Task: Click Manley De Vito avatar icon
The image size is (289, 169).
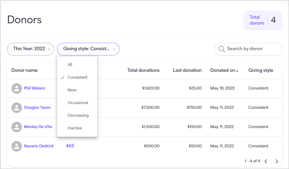Action: [x=17, y=127]
